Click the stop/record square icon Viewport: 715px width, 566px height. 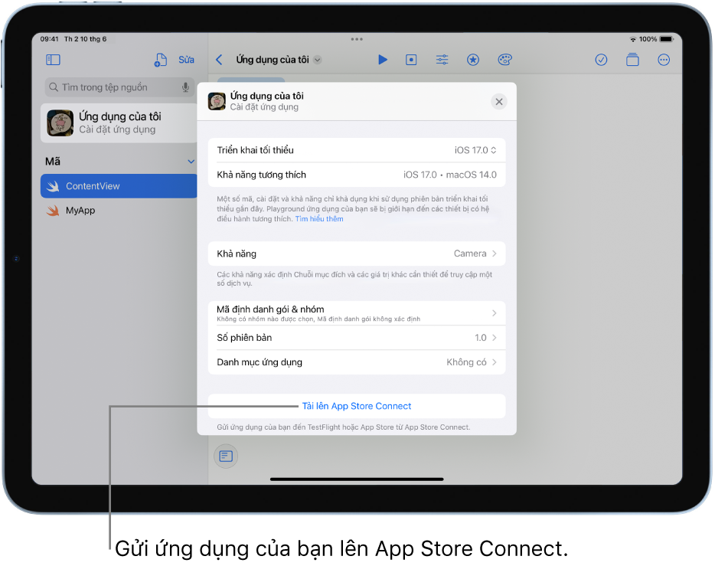point(411,60)
